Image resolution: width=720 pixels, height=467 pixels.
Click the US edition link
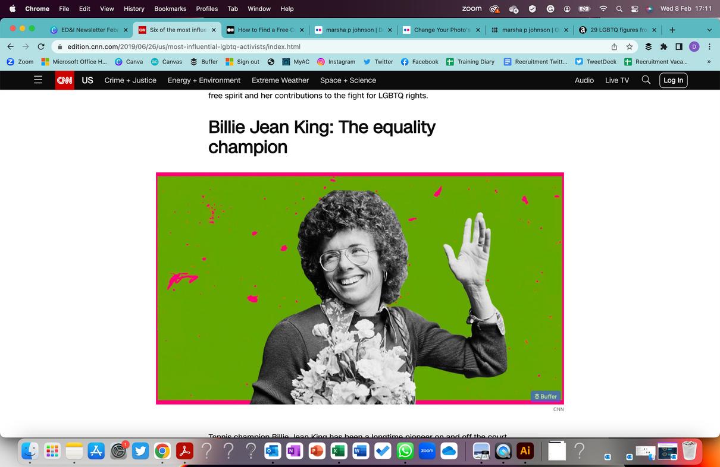(x=87, y=80)
